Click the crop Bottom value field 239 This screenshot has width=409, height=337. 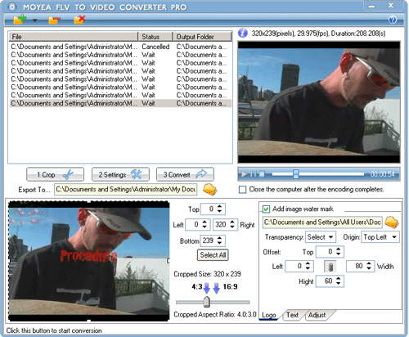209,240
